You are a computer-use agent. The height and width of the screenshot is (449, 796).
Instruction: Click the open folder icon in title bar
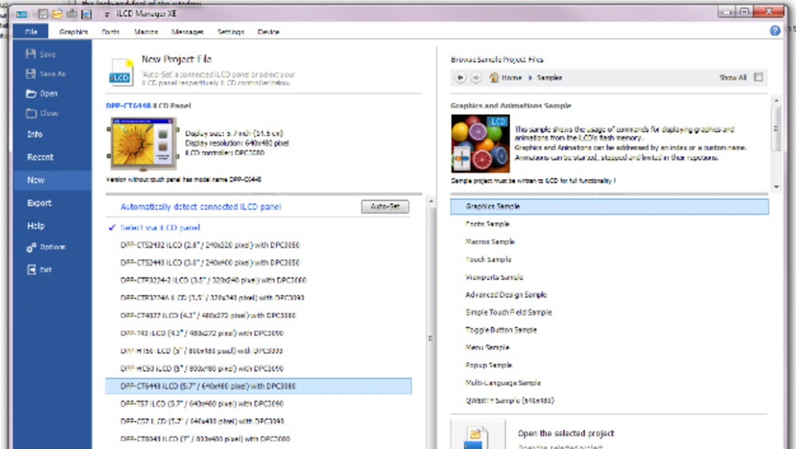58,13
